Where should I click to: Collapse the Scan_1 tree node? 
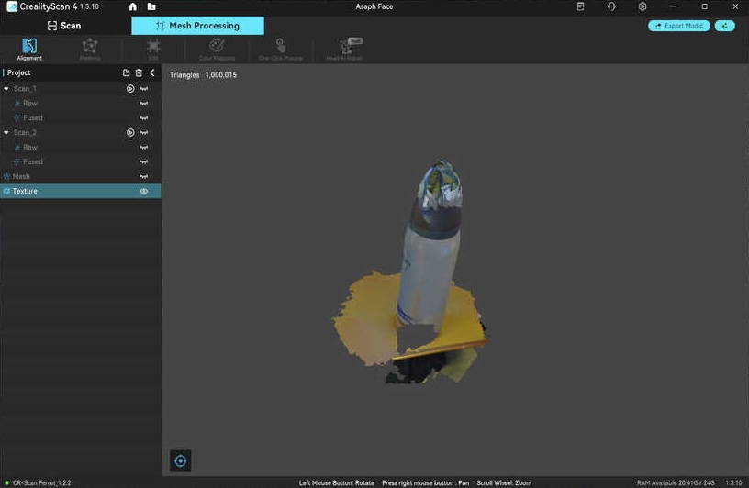6,89
